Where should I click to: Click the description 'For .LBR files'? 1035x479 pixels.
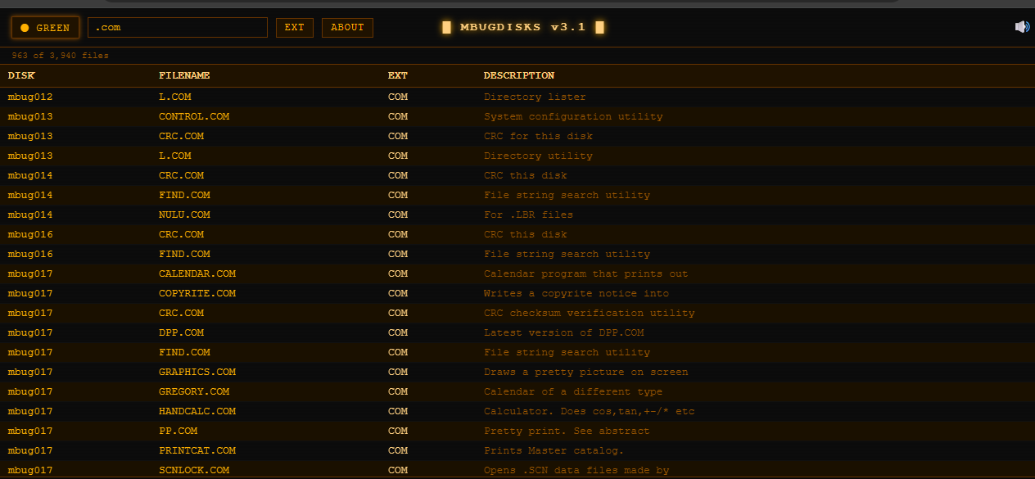tap(528, 215)
